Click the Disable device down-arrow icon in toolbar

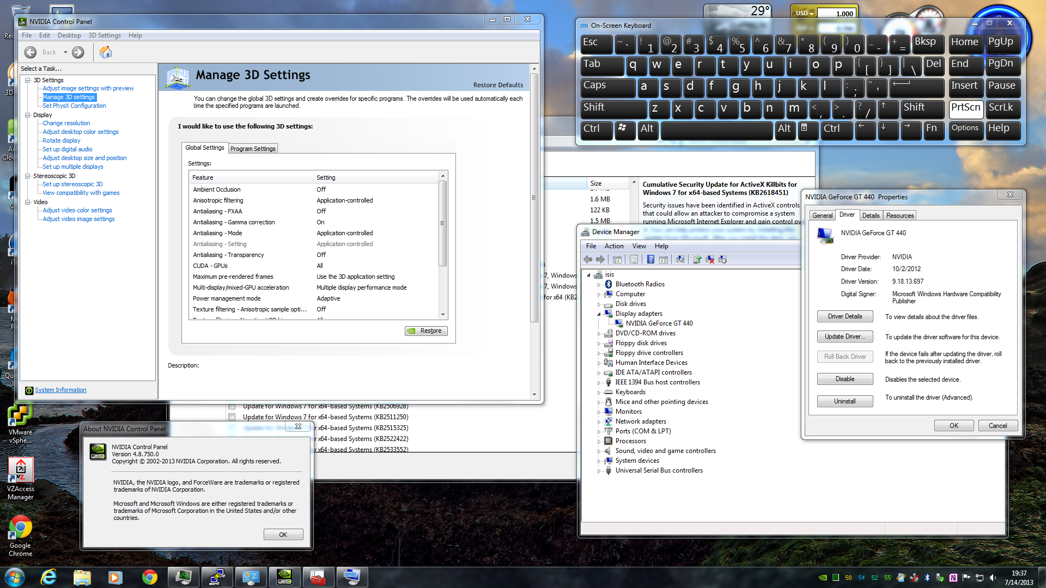[722, 260]
